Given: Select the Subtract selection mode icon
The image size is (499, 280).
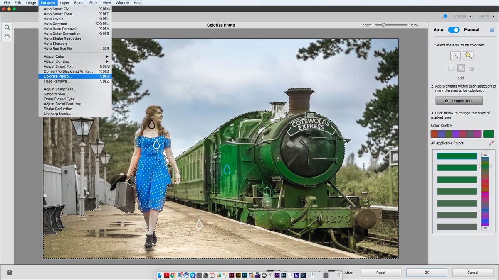Looking at the screenshot, I should coord(471,68).
